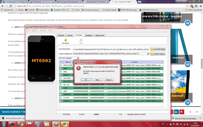203x127 pixels.
Task: Uncheck the ANDROID checkbox
Action: point(61,94)
